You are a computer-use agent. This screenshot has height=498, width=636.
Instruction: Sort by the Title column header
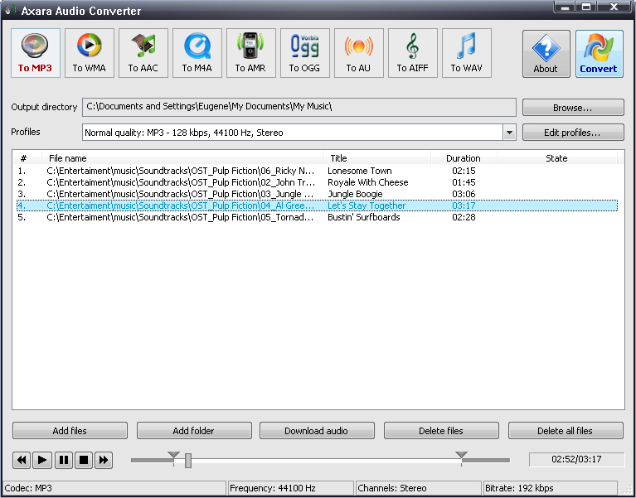coord(376,158)
